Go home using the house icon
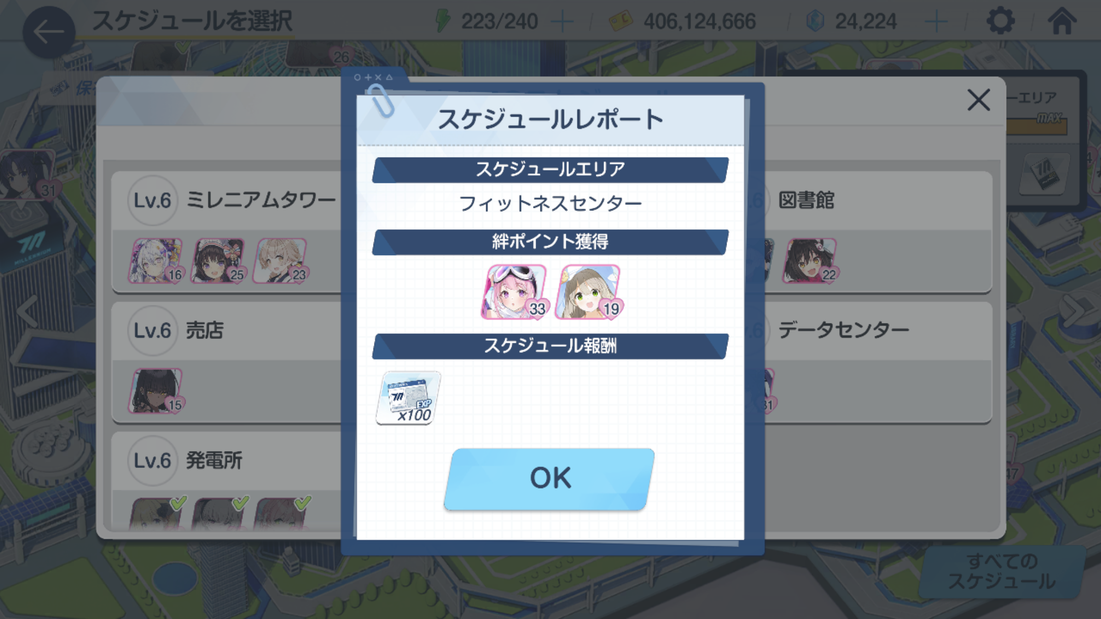The image size is (1101, 619). (1062, 21)
